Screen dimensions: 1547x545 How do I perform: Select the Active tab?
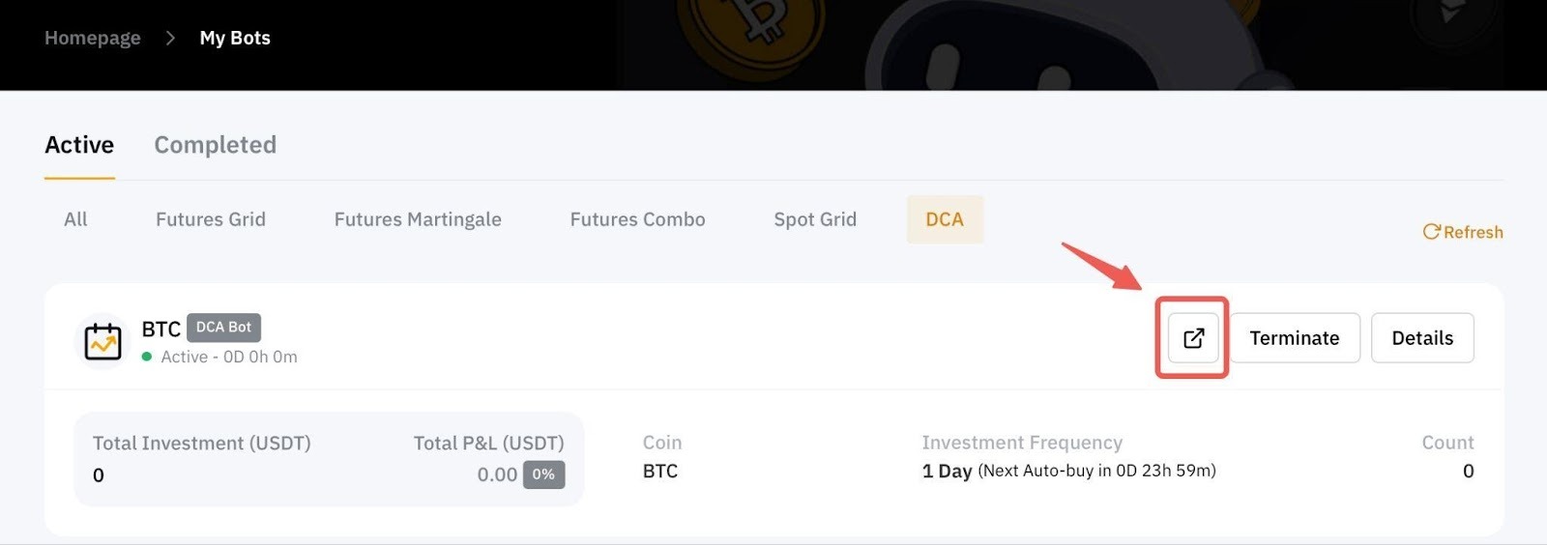pyautogui.click(x=79, y=145)
